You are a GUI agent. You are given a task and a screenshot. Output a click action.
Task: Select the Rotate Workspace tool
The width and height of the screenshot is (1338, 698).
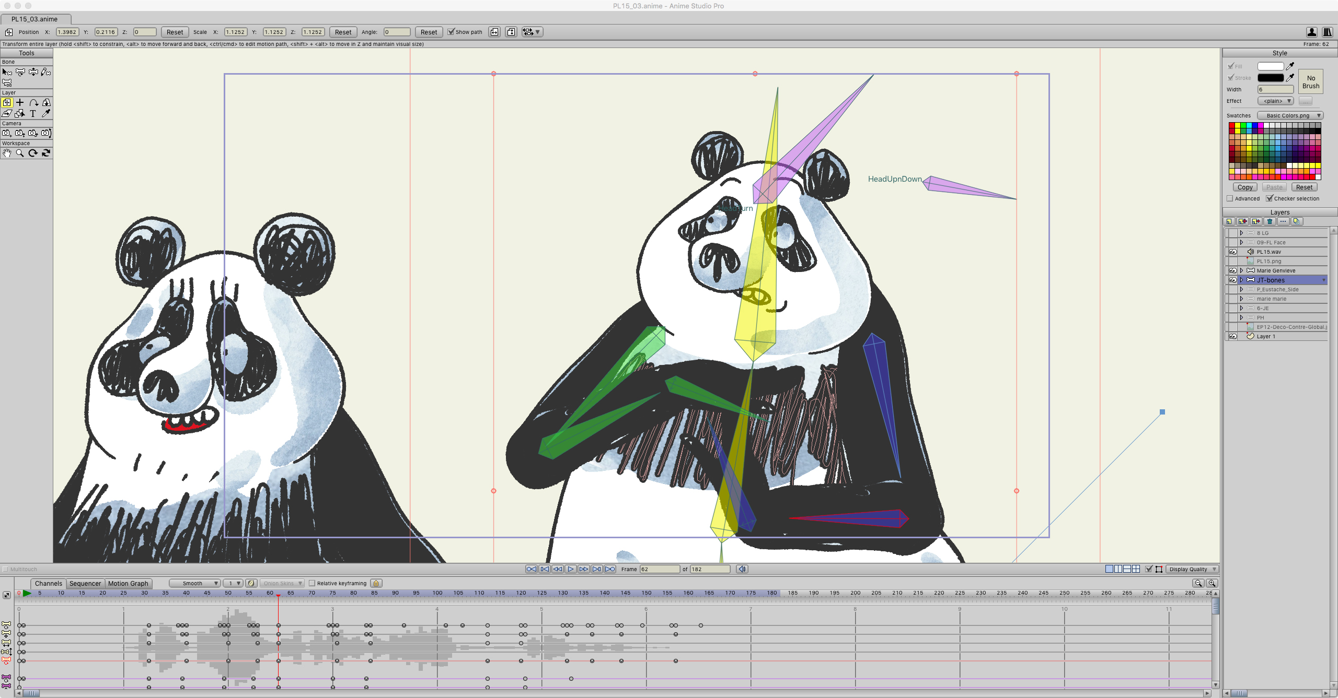(33, 153)
